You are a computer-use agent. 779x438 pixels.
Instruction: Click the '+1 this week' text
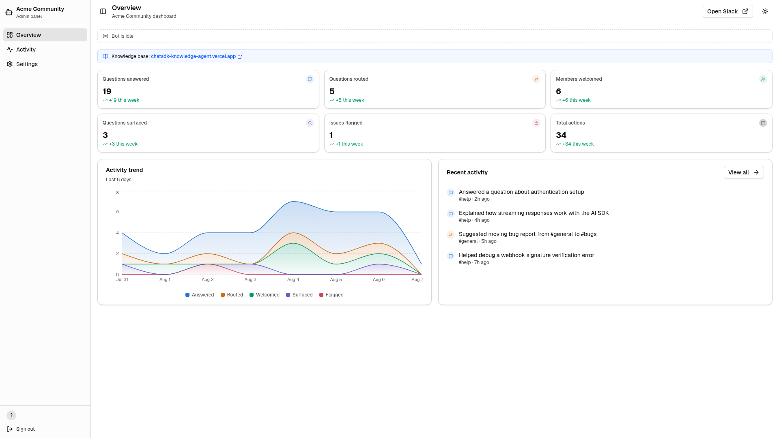(349, 144)
